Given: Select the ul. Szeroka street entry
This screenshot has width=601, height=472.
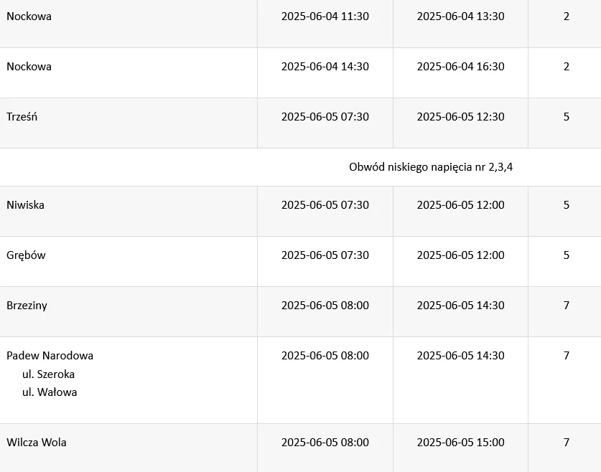Looking at the screenshot, I should coord(48,374).
